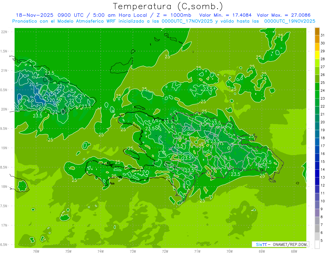Click the "72W" longitude axis label
Screen dimensions: 330x255
[165, 251]
